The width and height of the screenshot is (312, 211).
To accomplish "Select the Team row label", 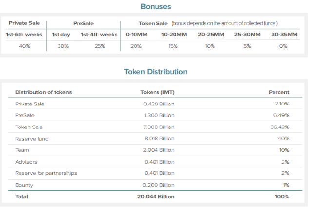I will [21, 150].
